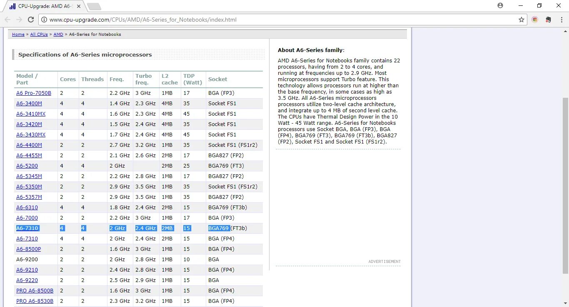Open the PRO A6-8530B link
This screenshot has height=307, width=569.
pyautogui.click(x=35, y=301)
